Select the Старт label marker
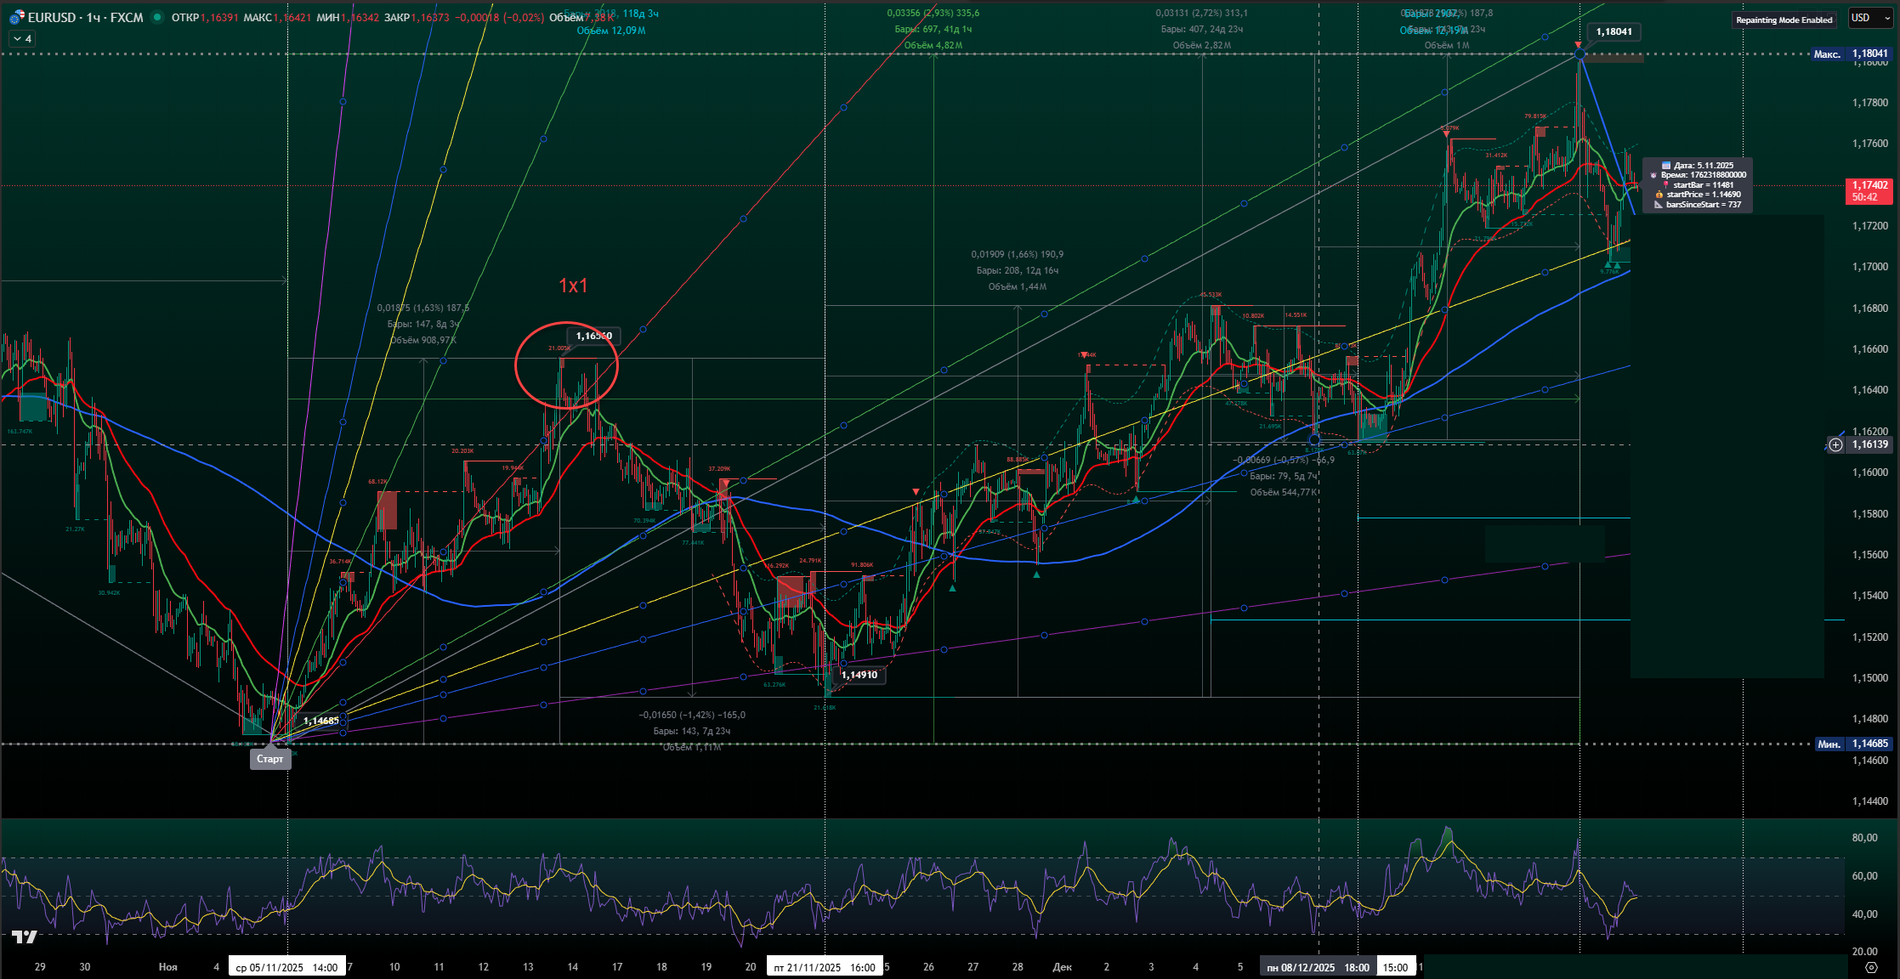 [x=270, y=759]
